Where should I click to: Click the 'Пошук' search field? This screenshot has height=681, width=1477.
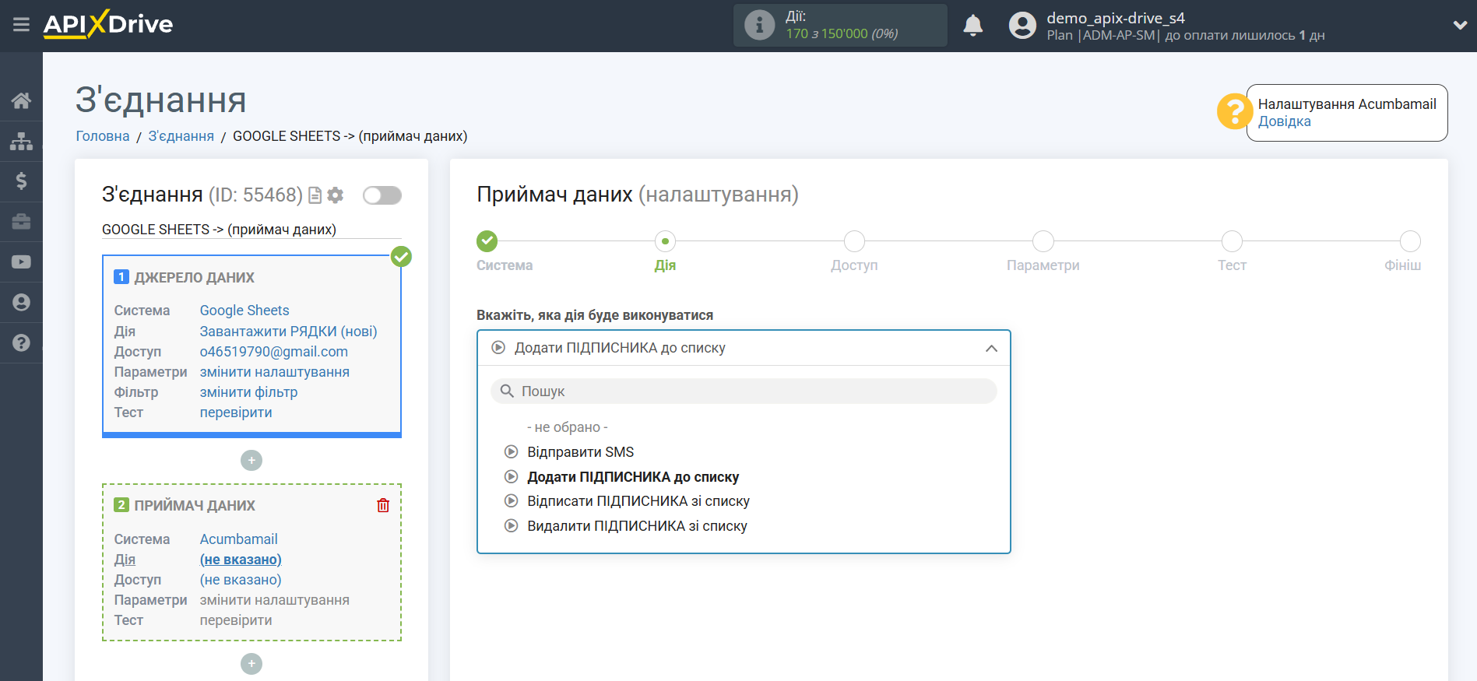(x=744, y=391)
